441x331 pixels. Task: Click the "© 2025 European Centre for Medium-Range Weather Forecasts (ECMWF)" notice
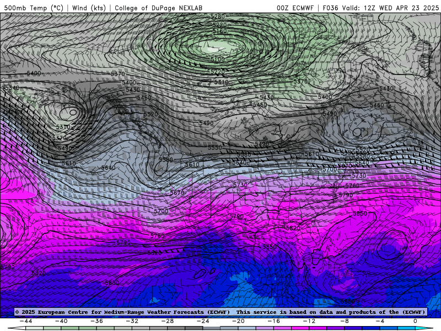click(122, 312)
